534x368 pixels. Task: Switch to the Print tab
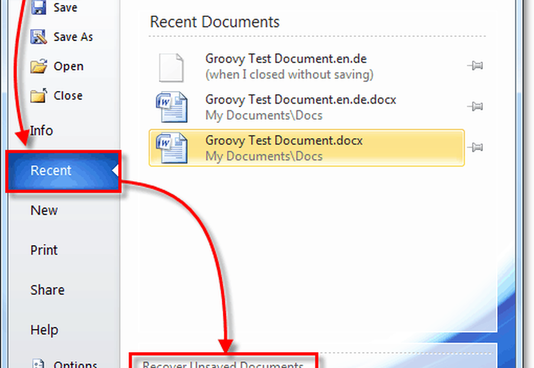[x=44, y=250]
